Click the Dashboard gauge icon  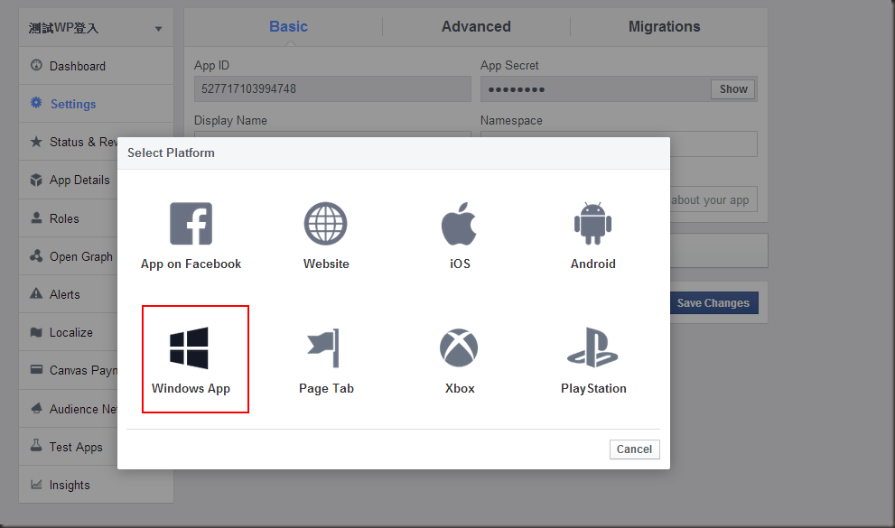(36, 65)
